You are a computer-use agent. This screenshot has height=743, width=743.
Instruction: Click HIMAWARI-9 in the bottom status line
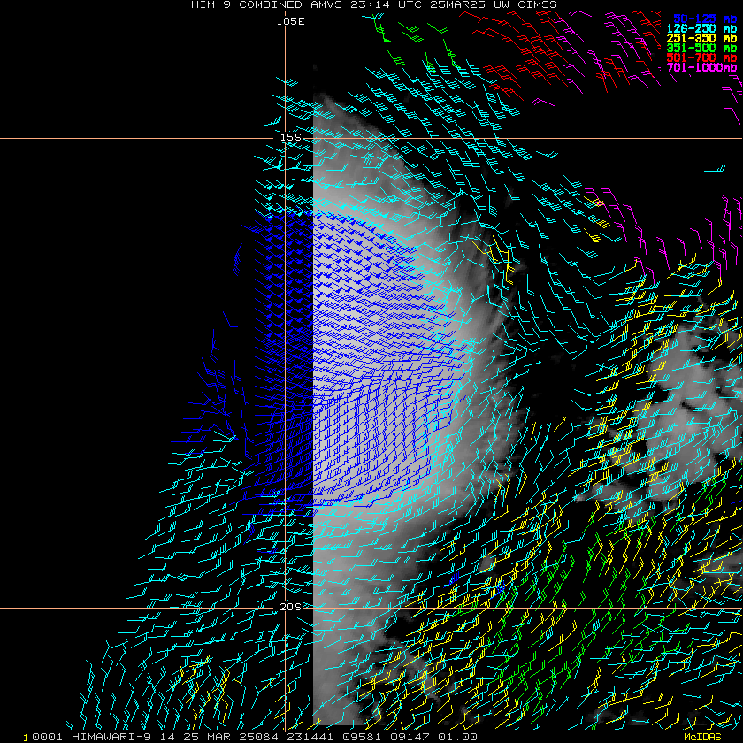tap(89, 737)
